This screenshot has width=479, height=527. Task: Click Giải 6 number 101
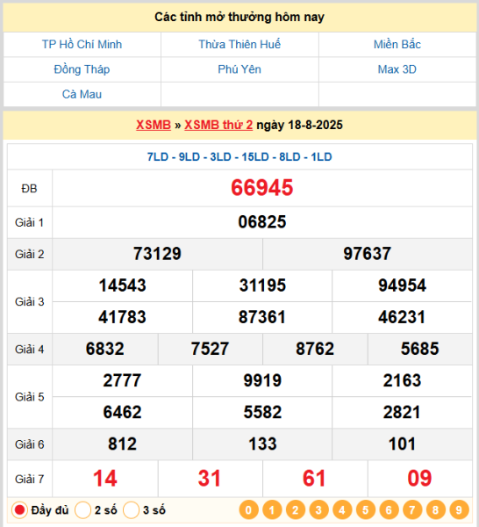(x=402, y=444)
